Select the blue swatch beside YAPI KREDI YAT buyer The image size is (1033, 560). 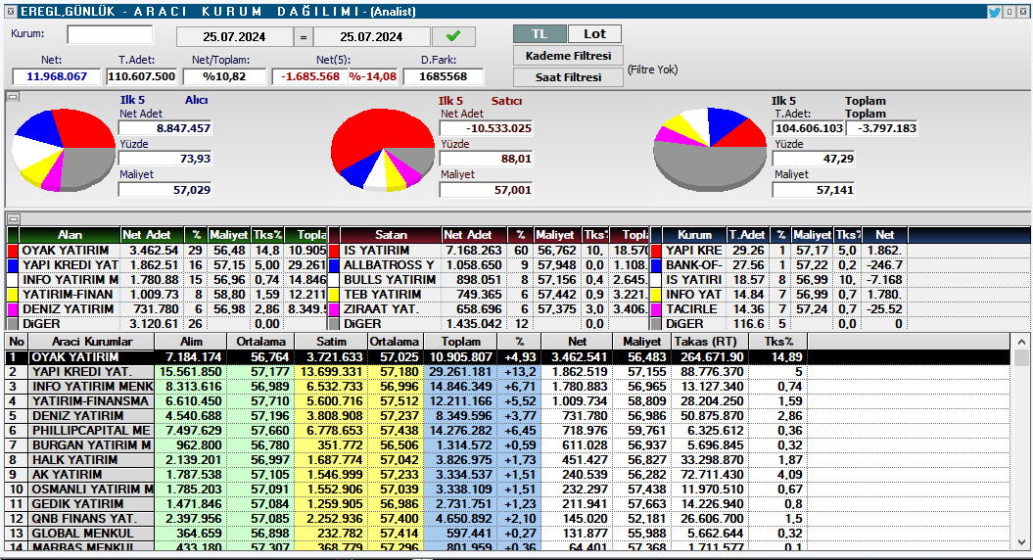[12, 265]
